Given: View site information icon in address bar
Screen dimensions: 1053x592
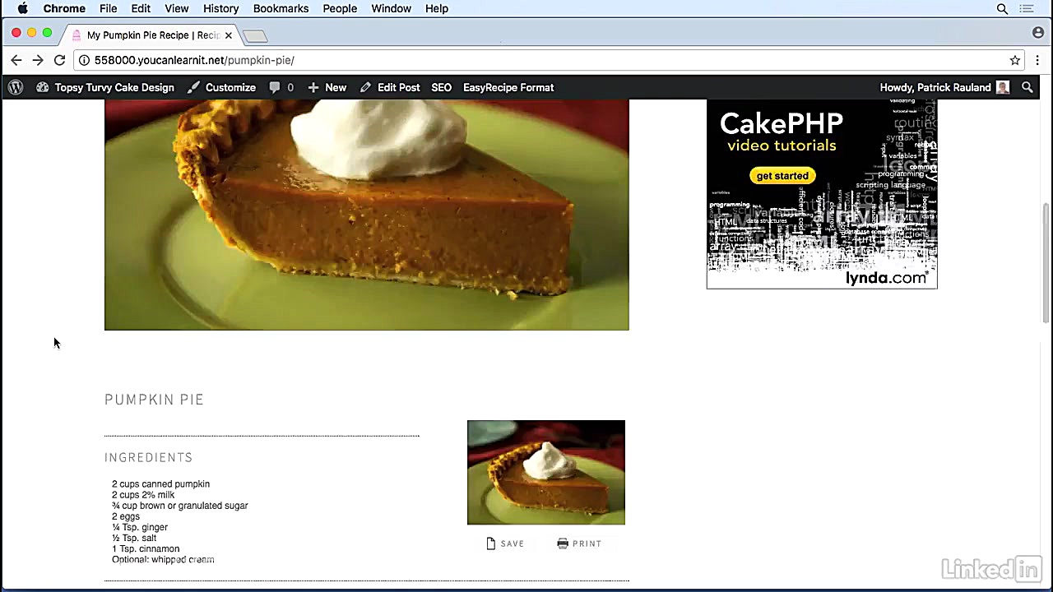Looking at the screenshot, I should (84, 60).
